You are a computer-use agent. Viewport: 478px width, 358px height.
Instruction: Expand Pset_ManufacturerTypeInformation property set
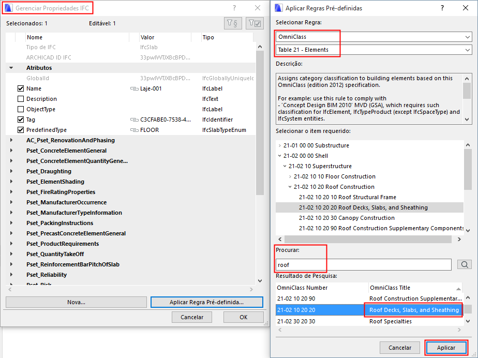pyautogui.click(x=11, y=213)
